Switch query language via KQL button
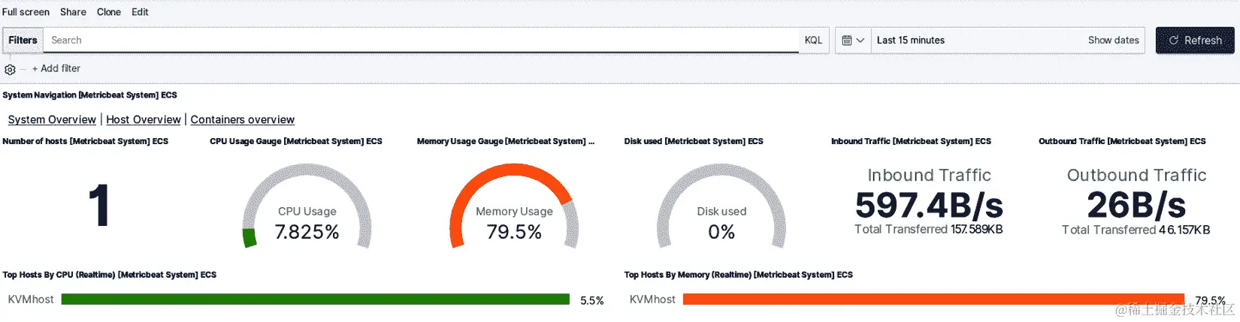This screenshot has height=322, width=1240. (813, 41)
